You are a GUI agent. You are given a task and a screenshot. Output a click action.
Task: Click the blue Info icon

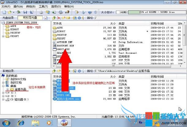coord(83,12)
